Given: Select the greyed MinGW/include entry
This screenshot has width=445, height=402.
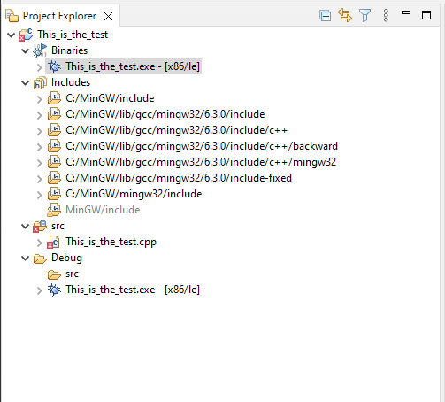Looking at the screenshot, I should click(x=103, y=210).
